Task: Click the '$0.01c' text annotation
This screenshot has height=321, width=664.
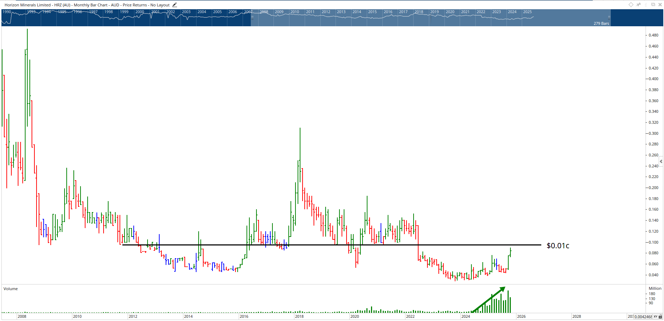Action: coord(558,246)
